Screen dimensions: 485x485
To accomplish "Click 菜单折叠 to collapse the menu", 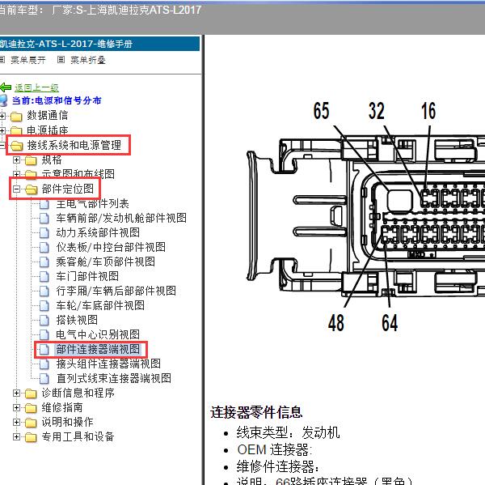I will [88, 60].
